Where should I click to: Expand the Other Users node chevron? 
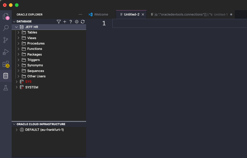tap(19, 76)
